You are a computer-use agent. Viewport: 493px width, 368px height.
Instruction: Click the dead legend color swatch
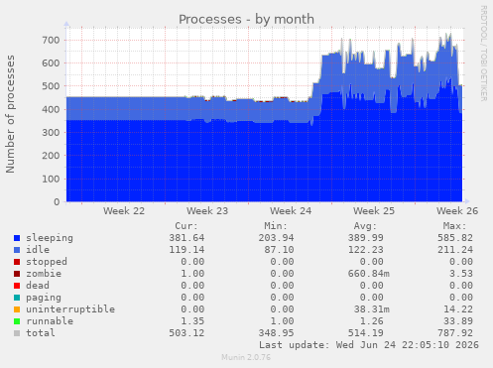click(17, 286)
